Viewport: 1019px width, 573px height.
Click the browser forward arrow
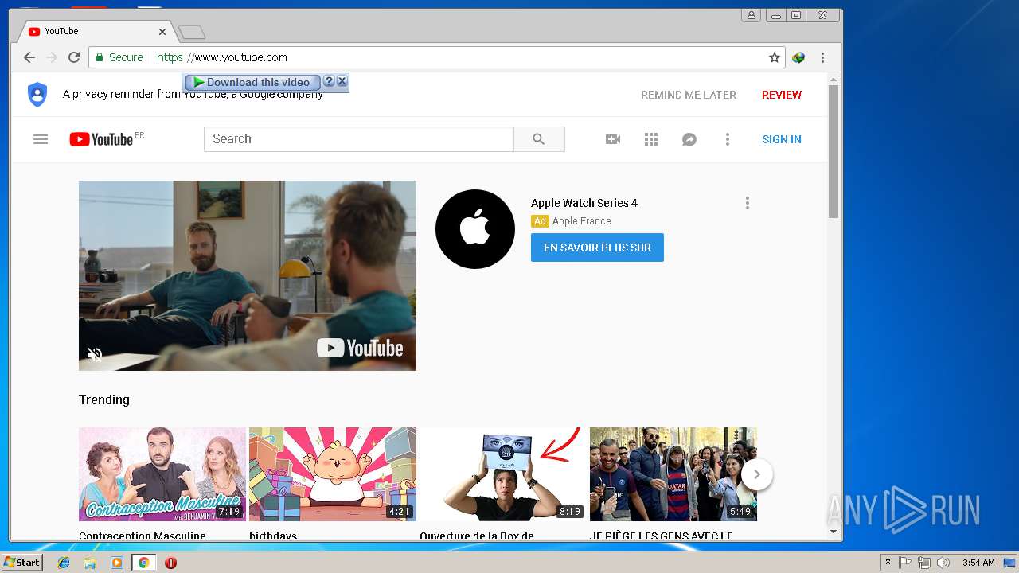(52, 57)
